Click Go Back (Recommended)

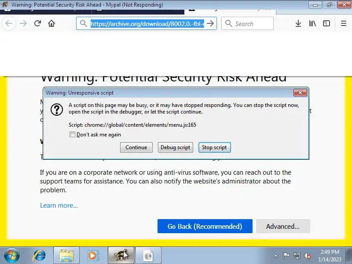(x=205, y=226)
